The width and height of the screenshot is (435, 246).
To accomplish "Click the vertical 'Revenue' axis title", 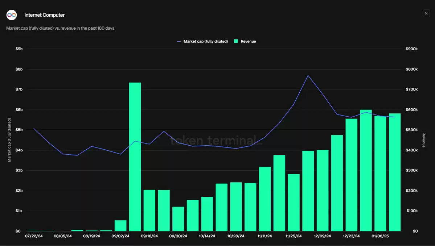I will 424,140.
